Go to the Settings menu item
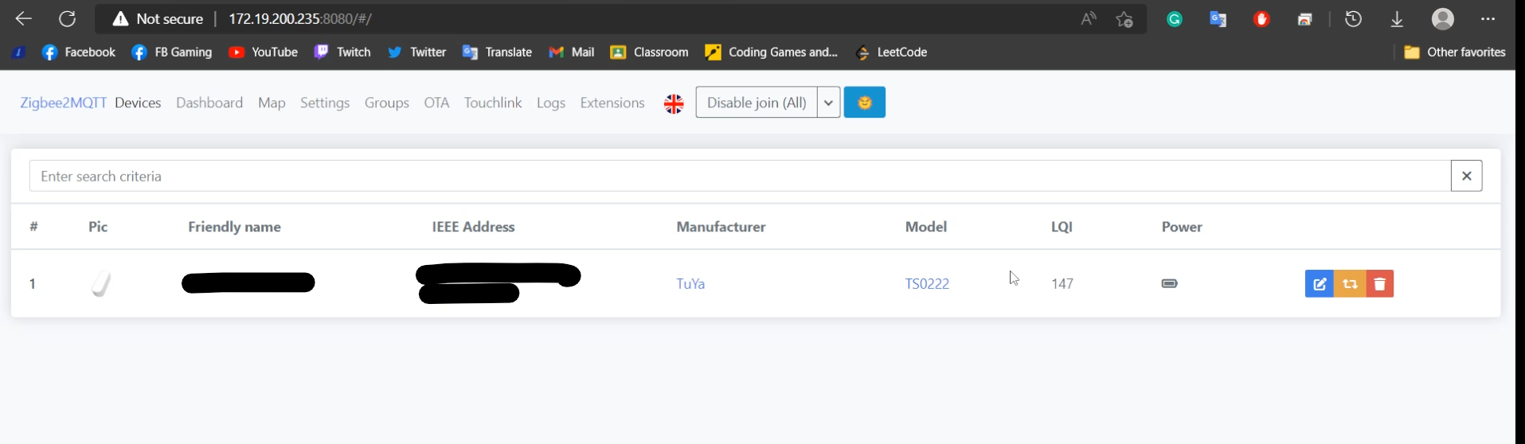 click(x=325, y=103)
